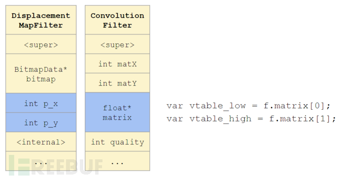
Task: Click the vtable_low variable name
Action: tap(217, 106)
